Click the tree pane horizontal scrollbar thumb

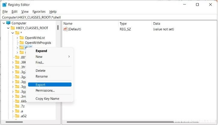[x=14, y=122]
